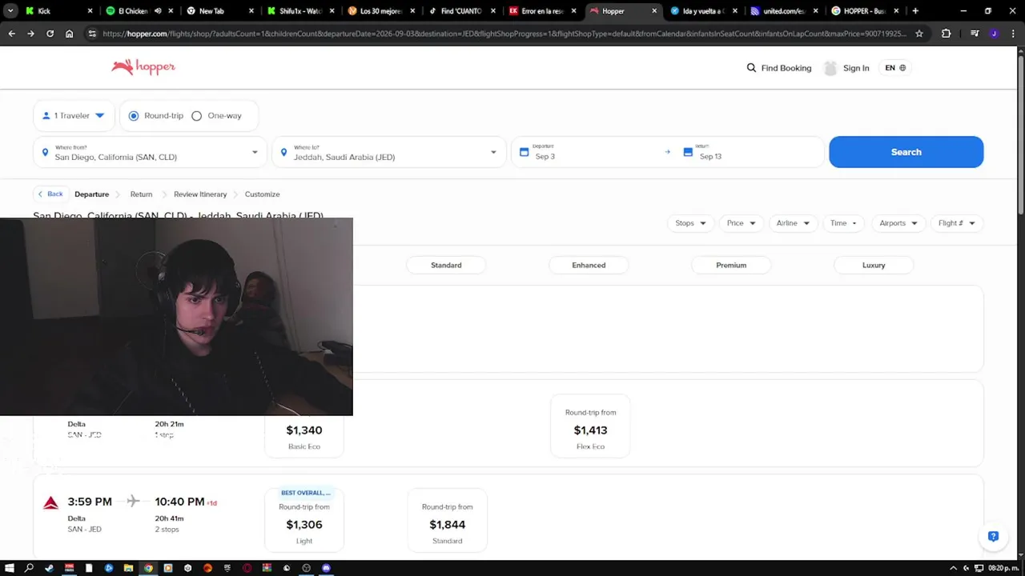Image resolution: width=1025 pixels, height=576 pixels.
Task: Open the Flight # filter dropdown
Action: (957, 223)
